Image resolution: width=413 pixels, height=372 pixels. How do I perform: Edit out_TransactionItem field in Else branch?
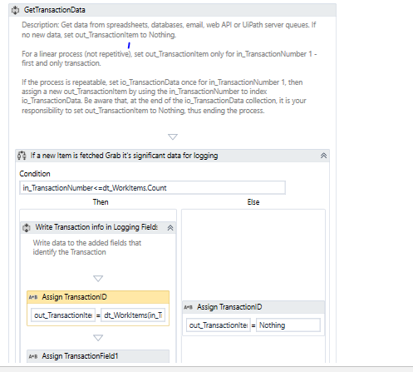click(x=219, y=325)
